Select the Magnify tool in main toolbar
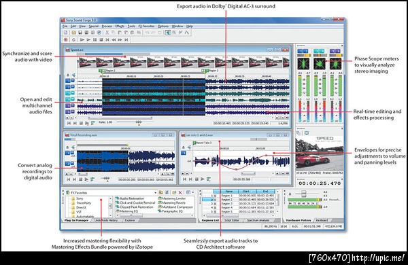408x265 pixels. point(174,33)
